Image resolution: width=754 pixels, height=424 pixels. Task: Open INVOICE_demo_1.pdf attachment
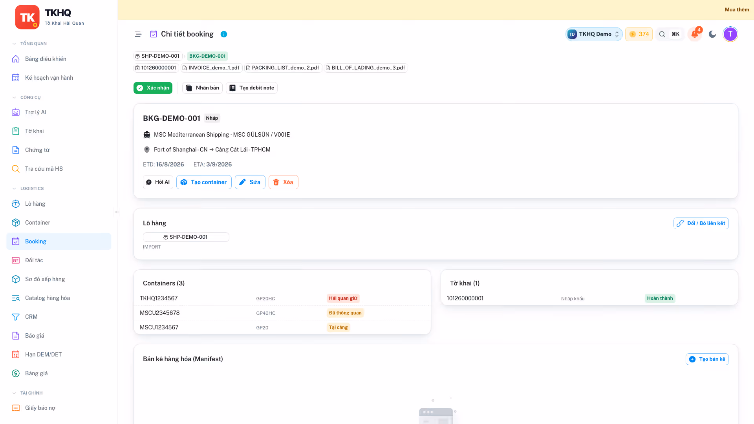pyautogui.click(x=211, y=68)
